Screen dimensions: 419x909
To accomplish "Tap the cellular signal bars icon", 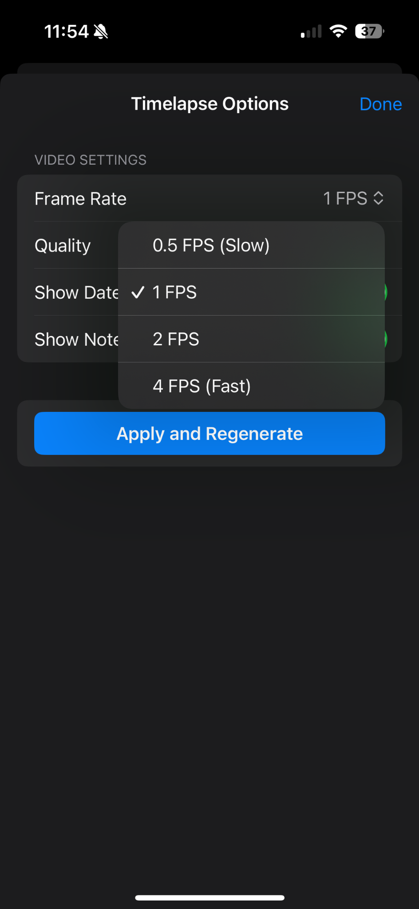I will [x=311, y=31].
